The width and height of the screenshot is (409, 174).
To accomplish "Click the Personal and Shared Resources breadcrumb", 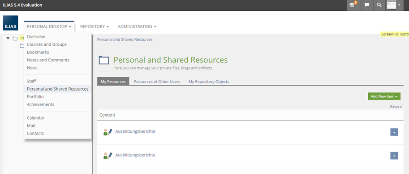I will click(125, 39).
